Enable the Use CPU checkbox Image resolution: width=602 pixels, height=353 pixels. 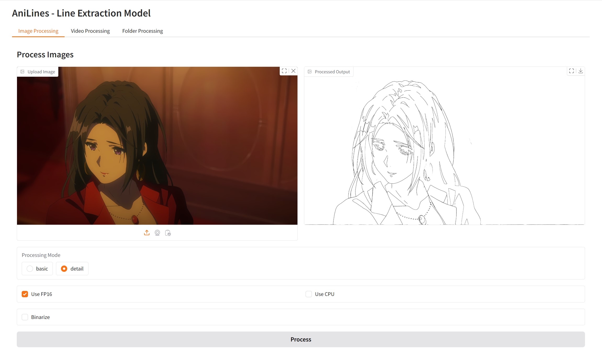tap(309, 294)
